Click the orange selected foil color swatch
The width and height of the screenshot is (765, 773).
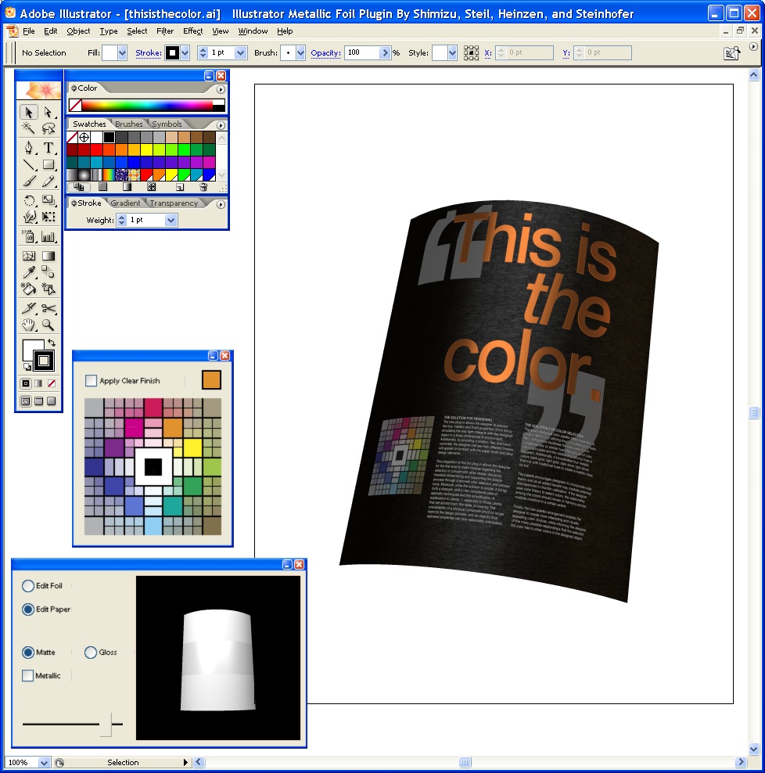point(211,380)
